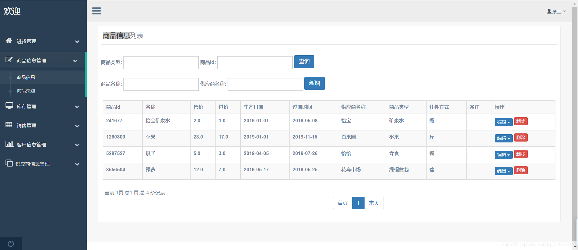This screenshot has width=578, height=250.
Task: Click the home icon beside 进货管理
Action: click(x=9, y=40)
